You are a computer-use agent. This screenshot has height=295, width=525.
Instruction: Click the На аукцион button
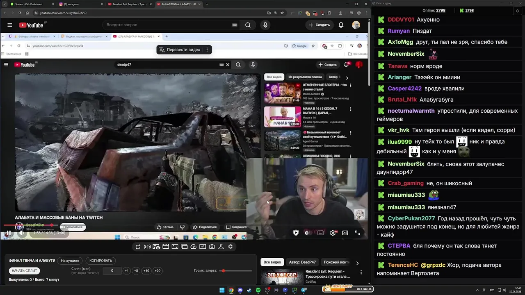pyautogui.click(x=70, y=261)
